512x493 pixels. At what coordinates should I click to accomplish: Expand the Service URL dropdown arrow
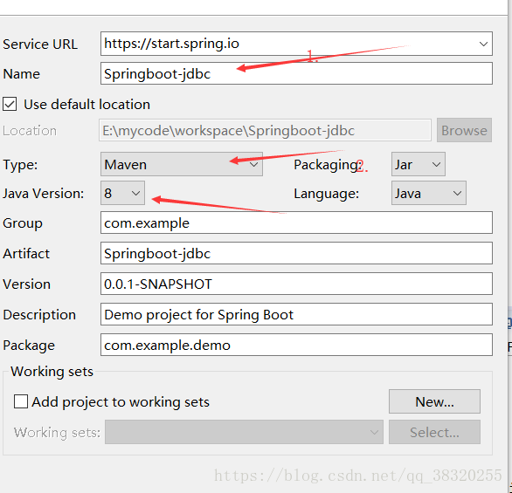point(483,44)
